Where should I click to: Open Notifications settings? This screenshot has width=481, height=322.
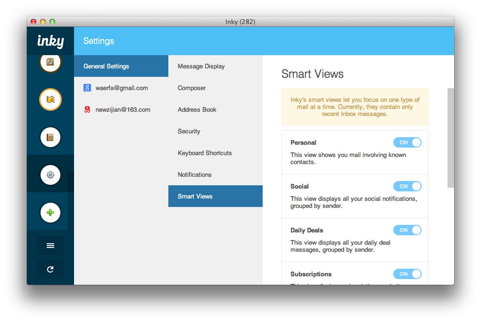pos(216,174)
